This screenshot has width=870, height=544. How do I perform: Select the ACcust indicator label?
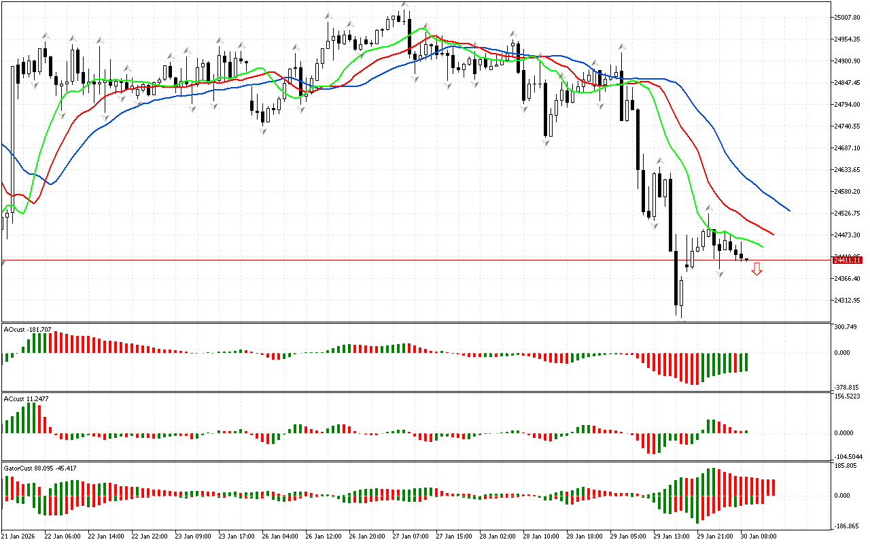point(26,398)
